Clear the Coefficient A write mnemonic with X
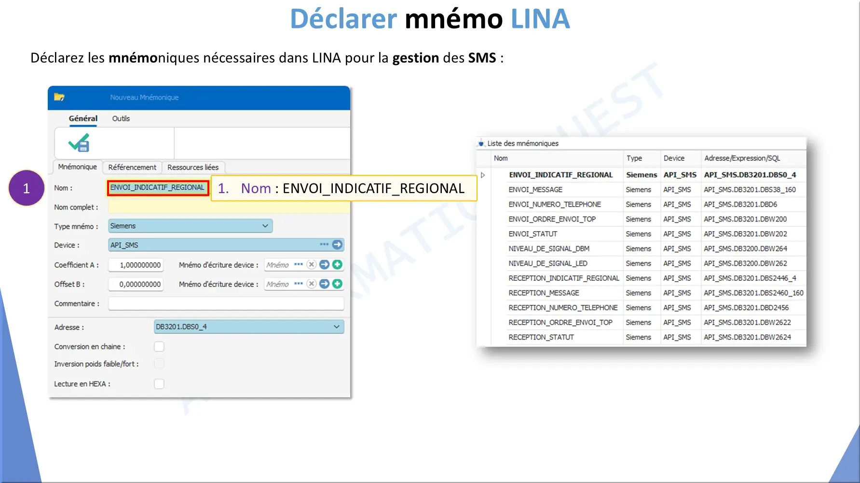 point(312,264)
